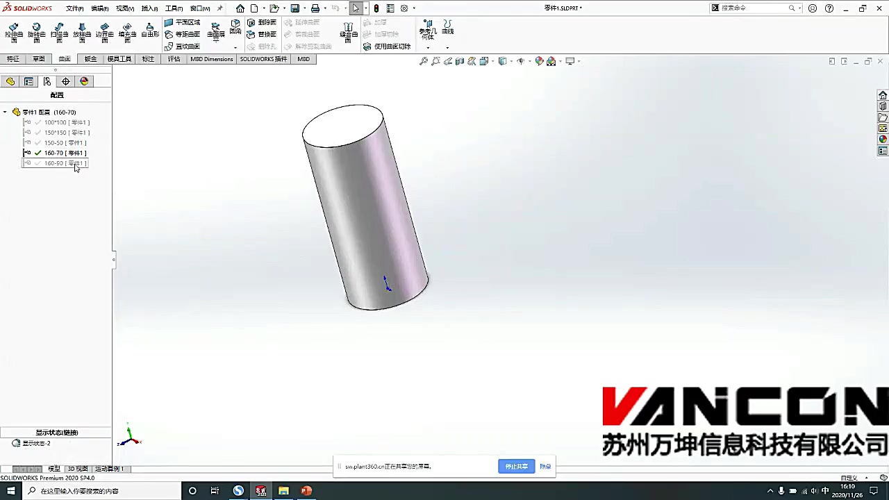
Task: Switch to the 特征 ribbon tab
Action: click(13, 59)
